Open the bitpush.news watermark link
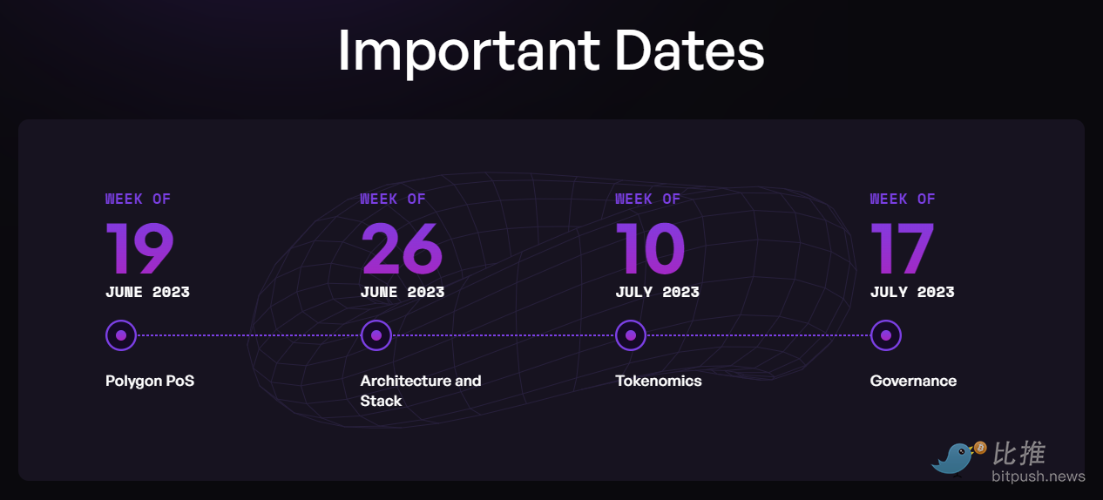Image resolution: width=1103 pixels, height=500 pixels. coord(1039,476)
